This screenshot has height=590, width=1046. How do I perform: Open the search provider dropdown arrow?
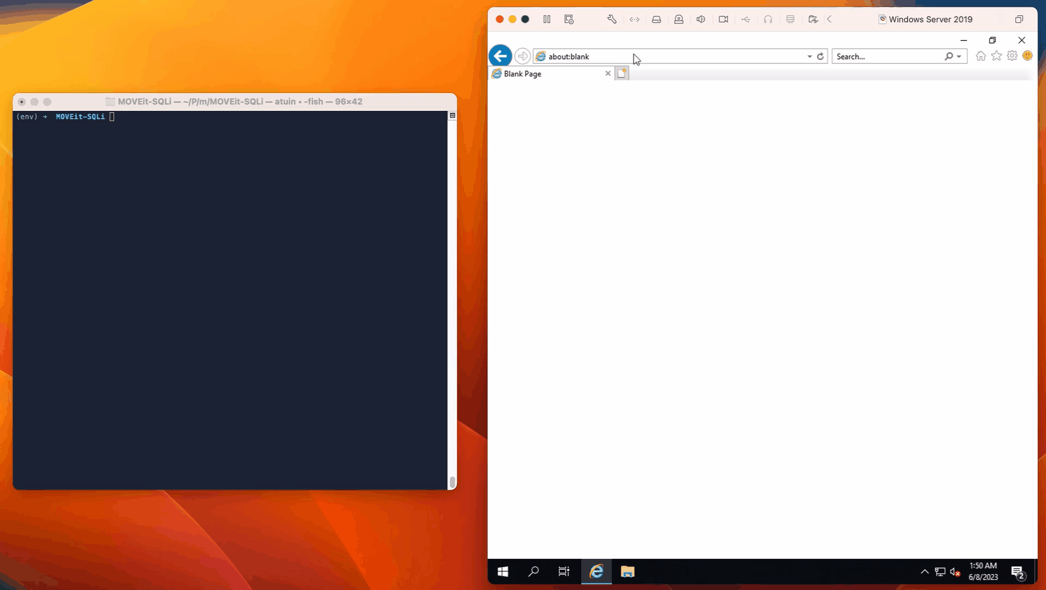click(959, 56)
